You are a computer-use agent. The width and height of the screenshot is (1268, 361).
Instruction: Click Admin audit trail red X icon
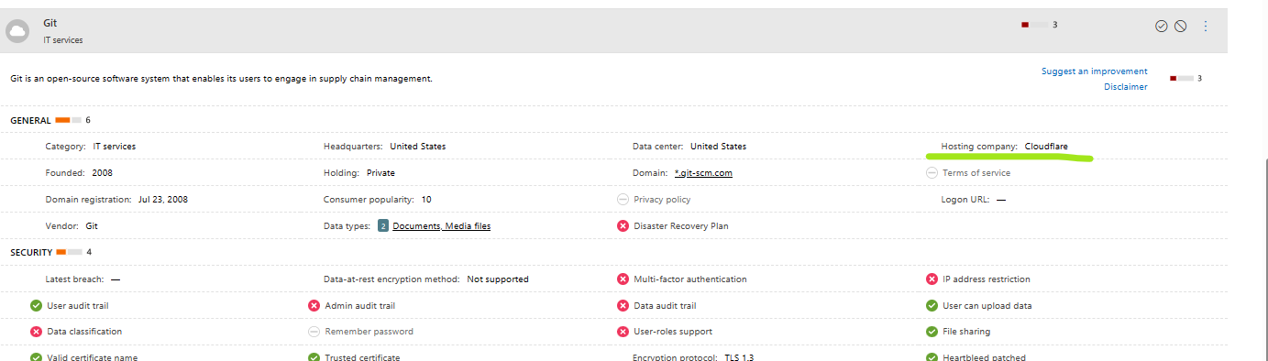[x=314, y=305]
